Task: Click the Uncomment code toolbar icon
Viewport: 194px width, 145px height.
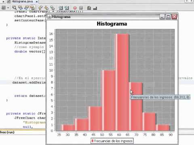Action: [x=95, y=8]
